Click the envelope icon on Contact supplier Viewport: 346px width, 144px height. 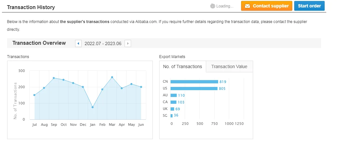248,6
